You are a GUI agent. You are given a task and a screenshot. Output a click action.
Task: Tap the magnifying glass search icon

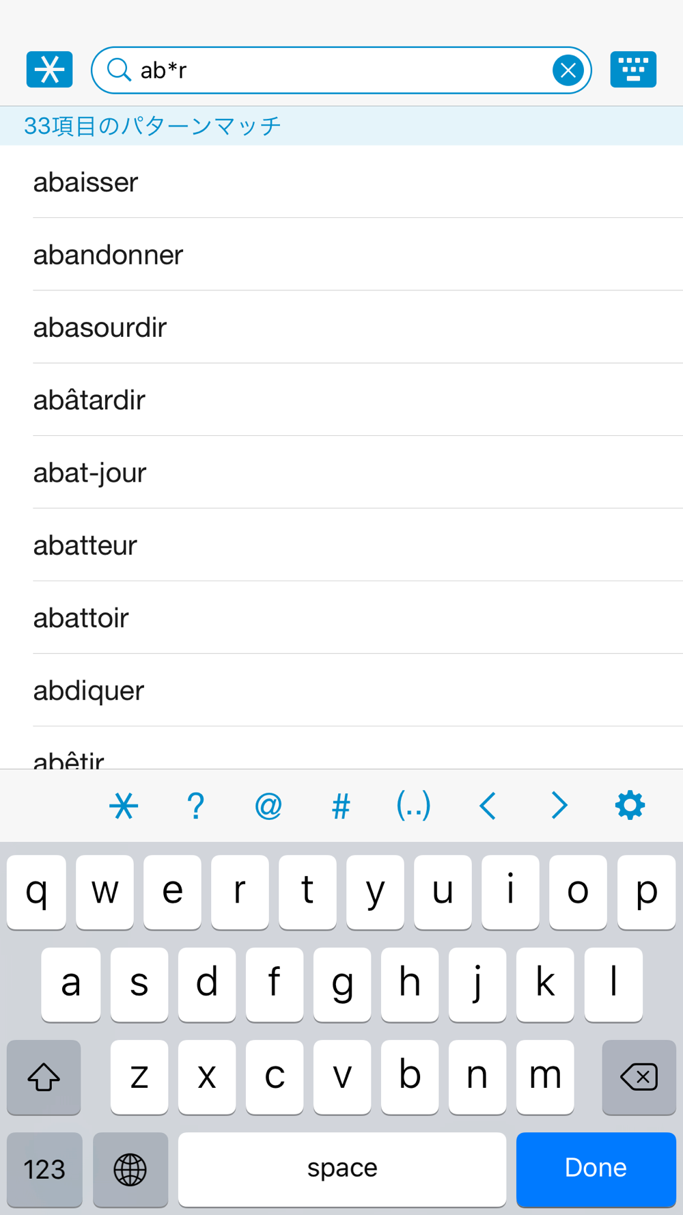pos(119,70)
